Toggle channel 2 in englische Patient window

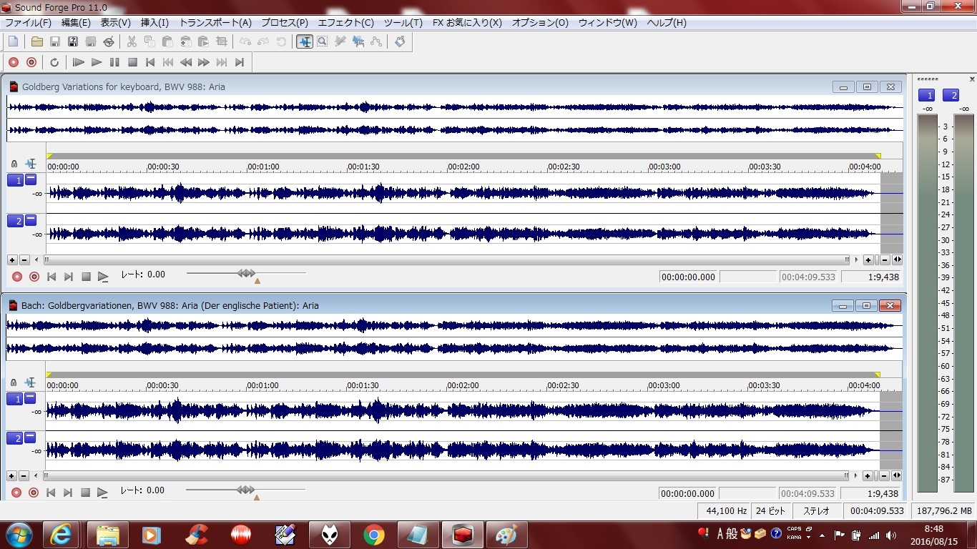[15, 438]
